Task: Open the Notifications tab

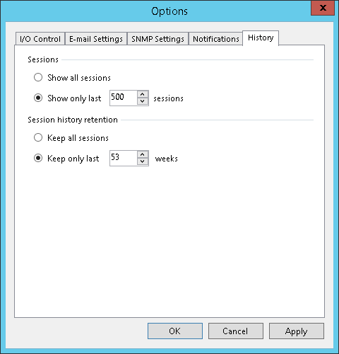Action: click(216, 39)
